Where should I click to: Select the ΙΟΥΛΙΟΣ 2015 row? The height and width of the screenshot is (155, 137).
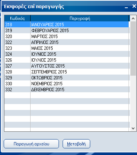(67, 60)
